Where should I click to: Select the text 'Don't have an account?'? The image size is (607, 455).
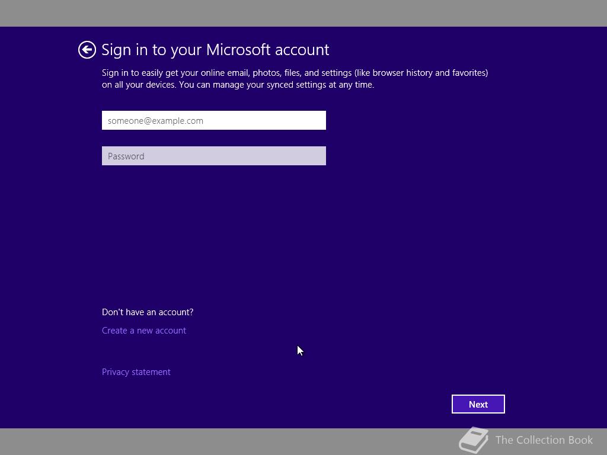pyautogui.click(x=148, y=312)
